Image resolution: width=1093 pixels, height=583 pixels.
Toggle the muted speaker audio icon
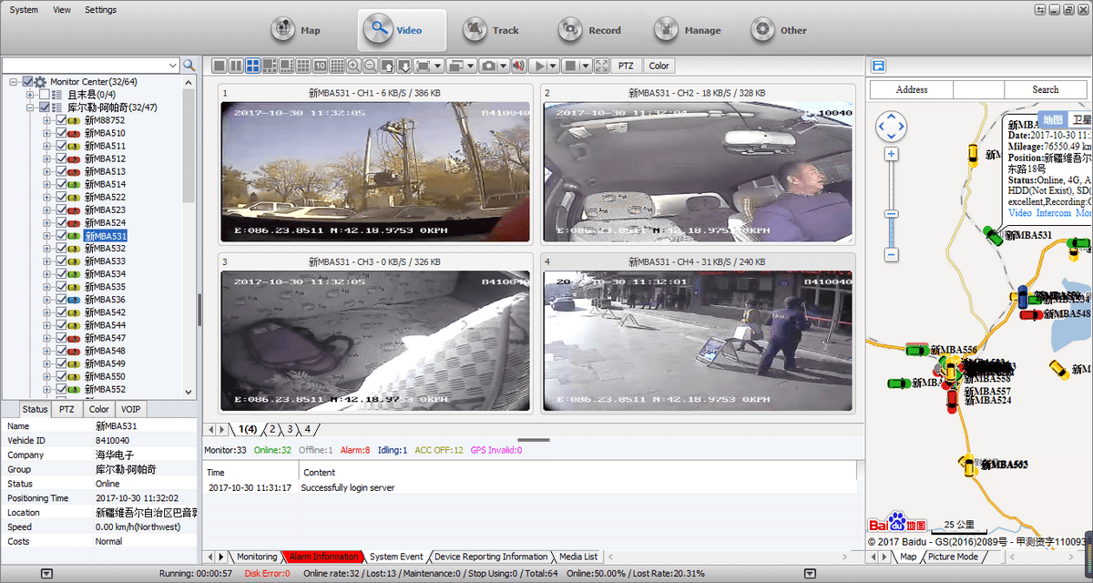pyautogui.click(x=517, y=66)
